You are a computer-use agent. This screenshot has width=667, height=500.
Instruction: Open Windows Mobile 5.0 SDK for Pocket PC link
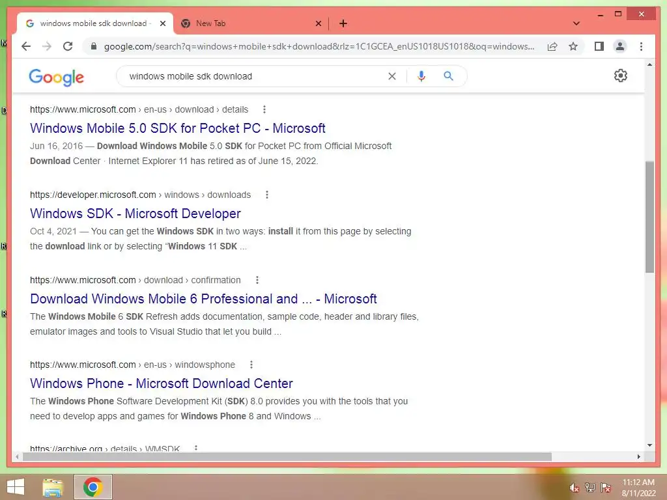(x=177, y=128)
